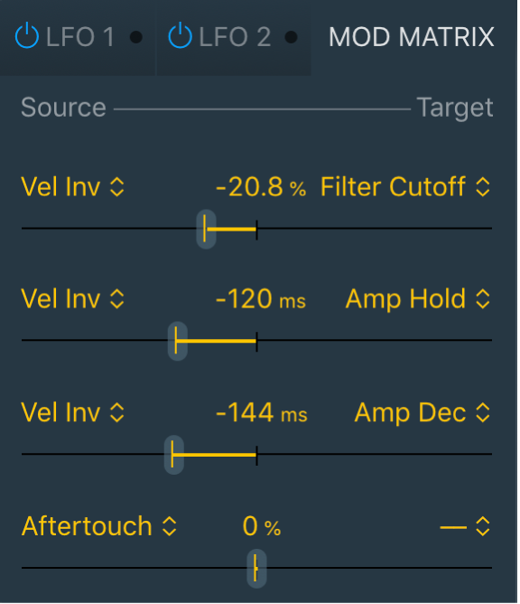The width and height of the screenshot is (520, 604).
Task: Click the -20.8 % value field
Action: coord(261,187)
